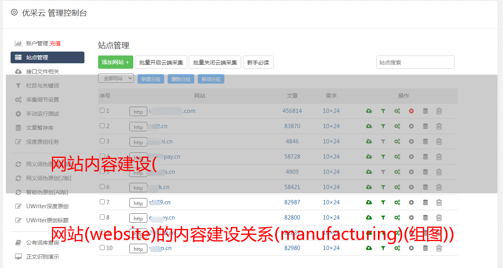Tick the checkbox for site 2

tap(102, 126)
